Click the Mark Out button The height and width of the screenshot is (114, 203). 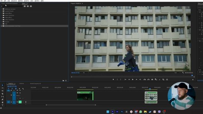121,79
